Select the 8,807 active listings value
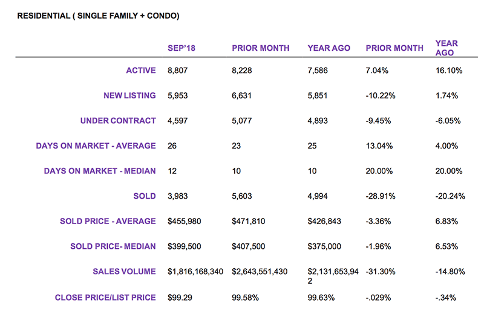 click(x=179, y=71)
